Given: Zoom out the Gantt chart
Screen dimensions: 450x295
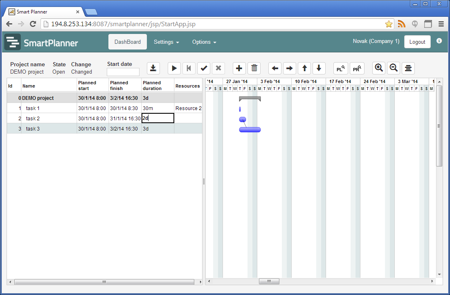Looking at the screenshot, I should click(394, 68).
